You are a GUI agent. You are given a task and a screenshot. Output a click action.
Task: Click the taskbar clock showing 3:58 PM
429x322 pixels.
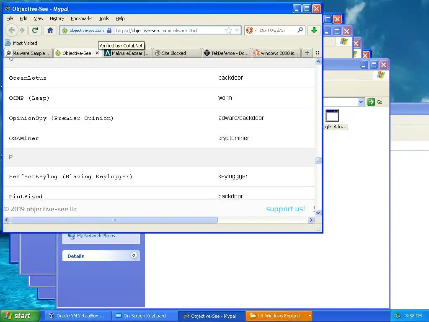(413, 316)
